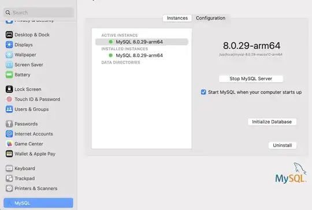Click the Wallet & Apple Pay icon
This screenshot has height=210, width=312.
(x=9, y=154)
